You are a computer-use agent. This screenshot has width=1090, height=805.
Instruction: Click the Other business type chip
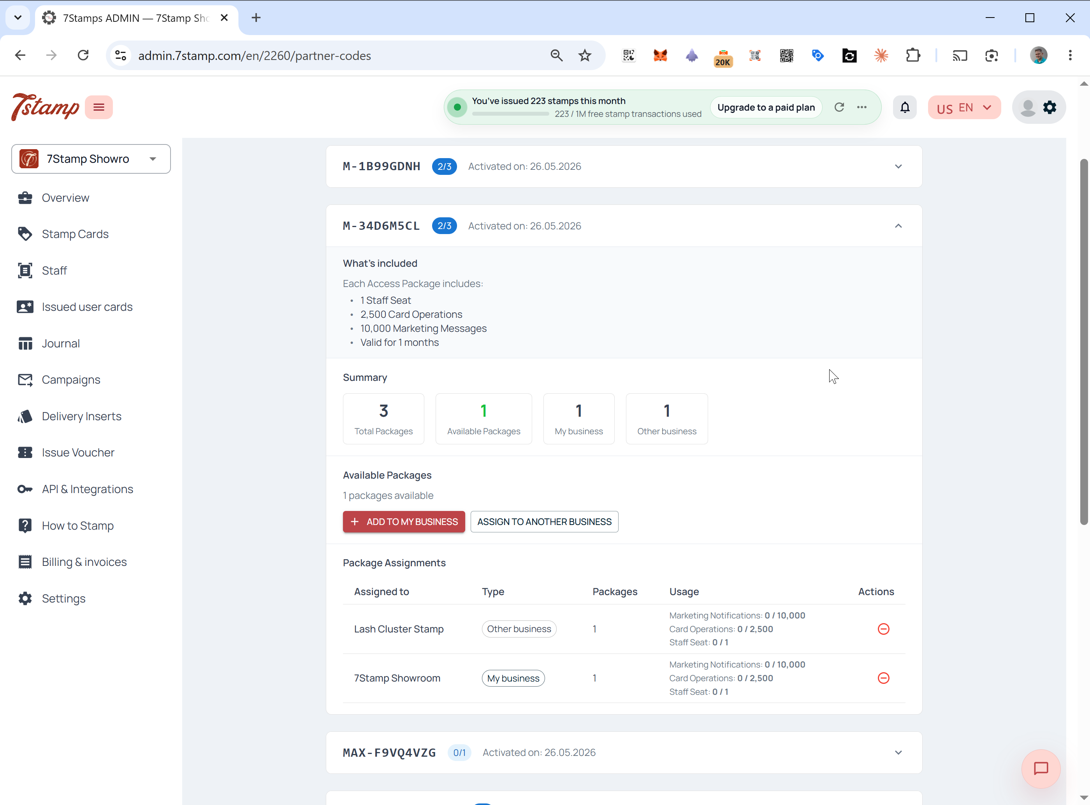pos(519,629)
